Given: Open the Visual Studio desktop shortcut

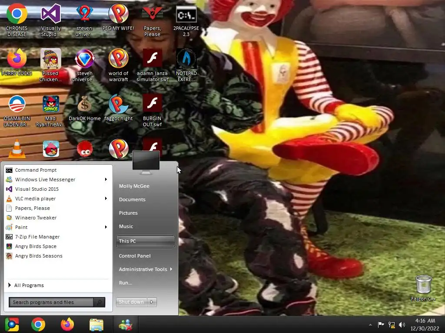Looking at the screenshot, I should click(51, 20).
